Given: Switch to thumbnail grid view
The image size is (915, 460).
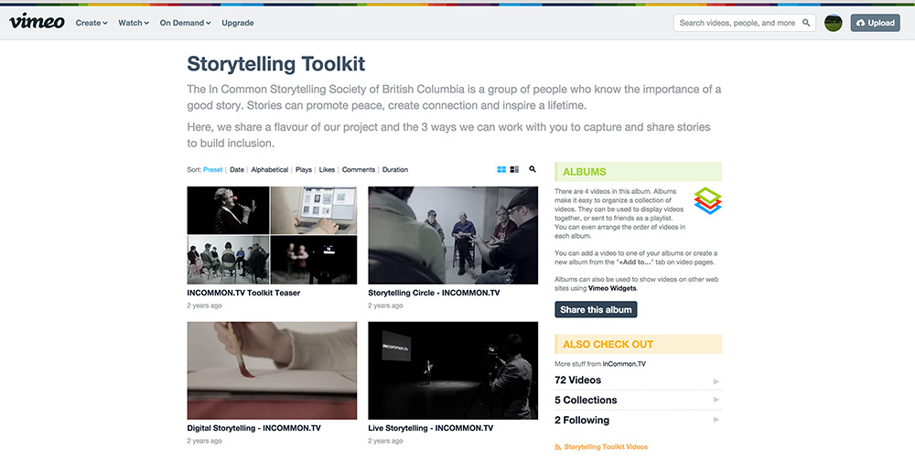Looking at the screenshot, I should tap(501, 170).
